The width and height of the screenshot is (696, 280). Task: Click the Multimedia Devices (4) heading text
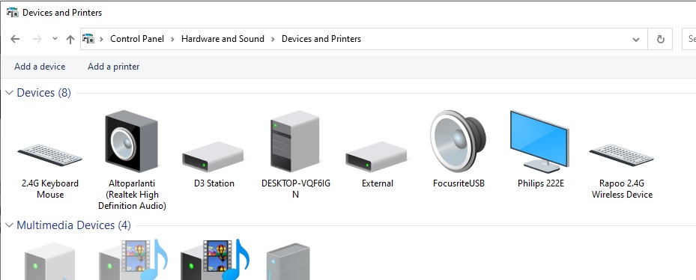click(x=73, y=225)
